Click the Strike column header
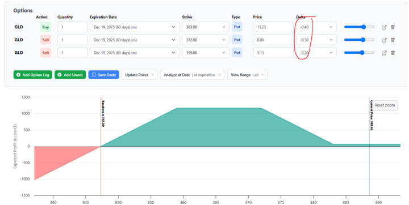This screenshot has height=205, width=409. [x=187, y=17]
